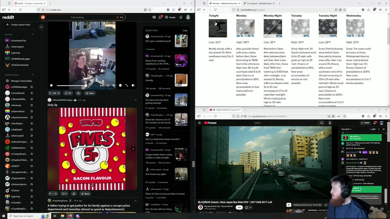Open r/PUBGBlackbudget in sidebar
This screenshot has height=219, width=390.
click(x=18, y=59)
